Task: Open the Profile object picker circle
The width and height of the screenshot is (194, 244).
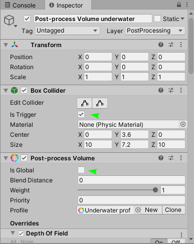Action: (138, 210)
